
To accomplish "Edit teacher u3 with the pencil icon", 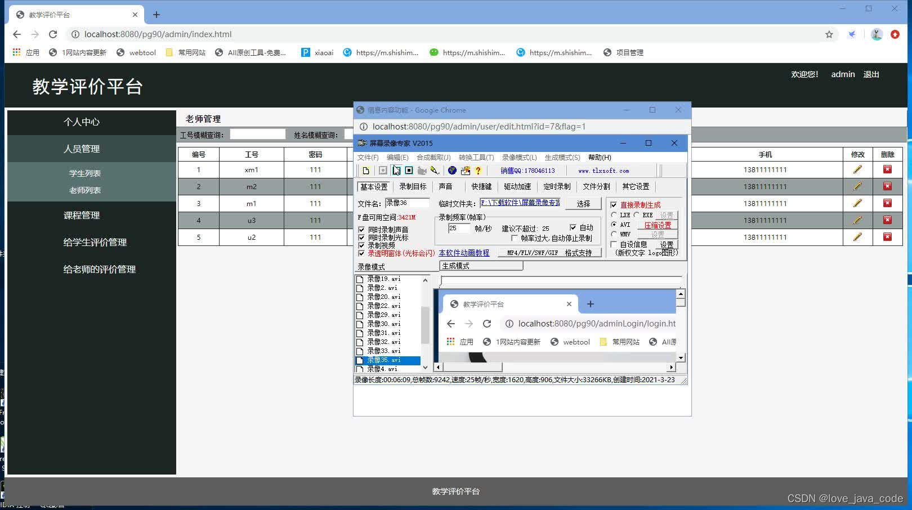I will [x=857, y=220].
